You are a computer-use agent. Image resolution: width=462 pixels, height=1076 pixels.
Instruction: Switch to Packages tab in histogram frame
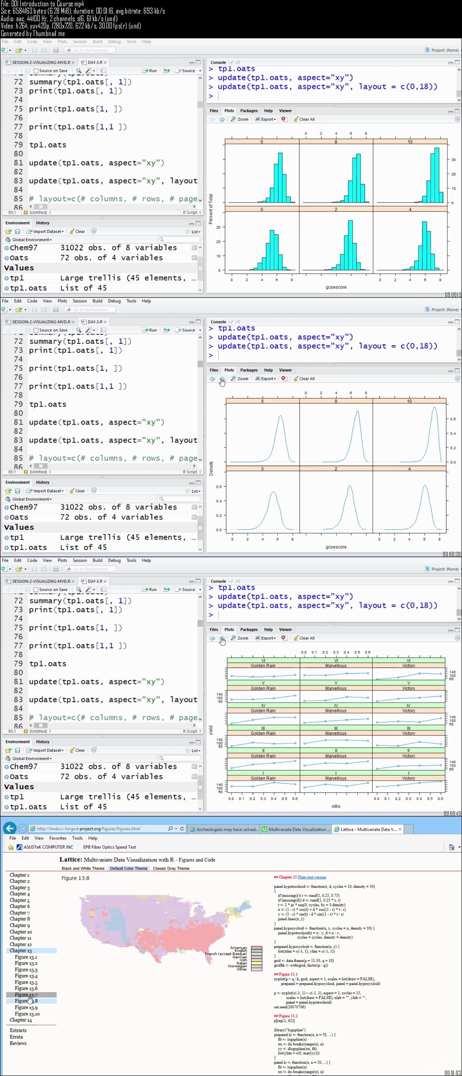tap(249, 111)
